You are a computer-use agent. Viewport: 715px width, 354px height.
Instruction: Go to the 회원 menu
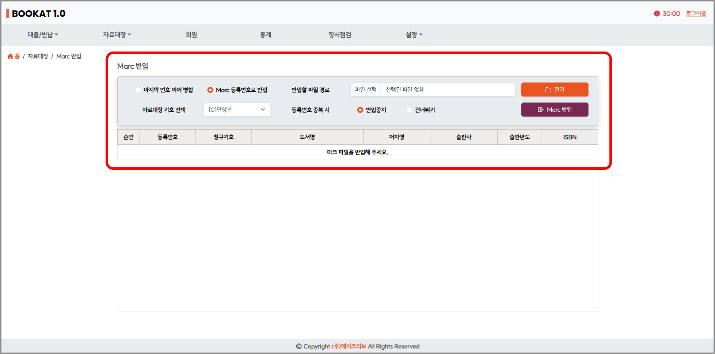click(x=191, y=35)
